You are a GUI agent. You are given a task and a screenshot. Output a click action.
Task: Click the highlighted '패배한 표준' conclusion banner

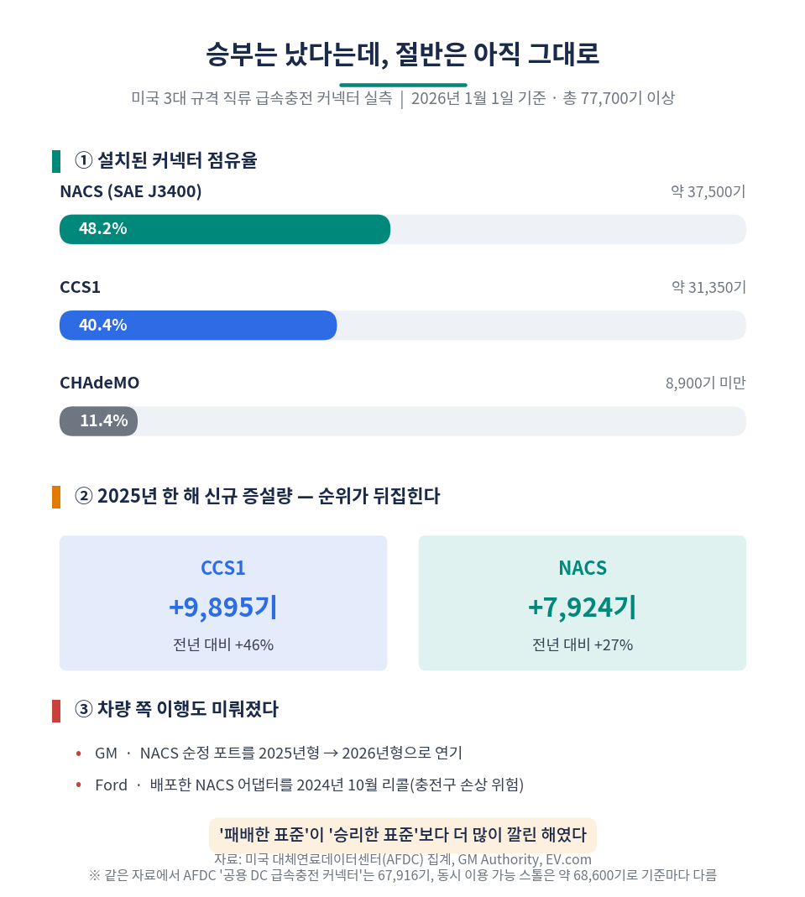pos(403,835)
